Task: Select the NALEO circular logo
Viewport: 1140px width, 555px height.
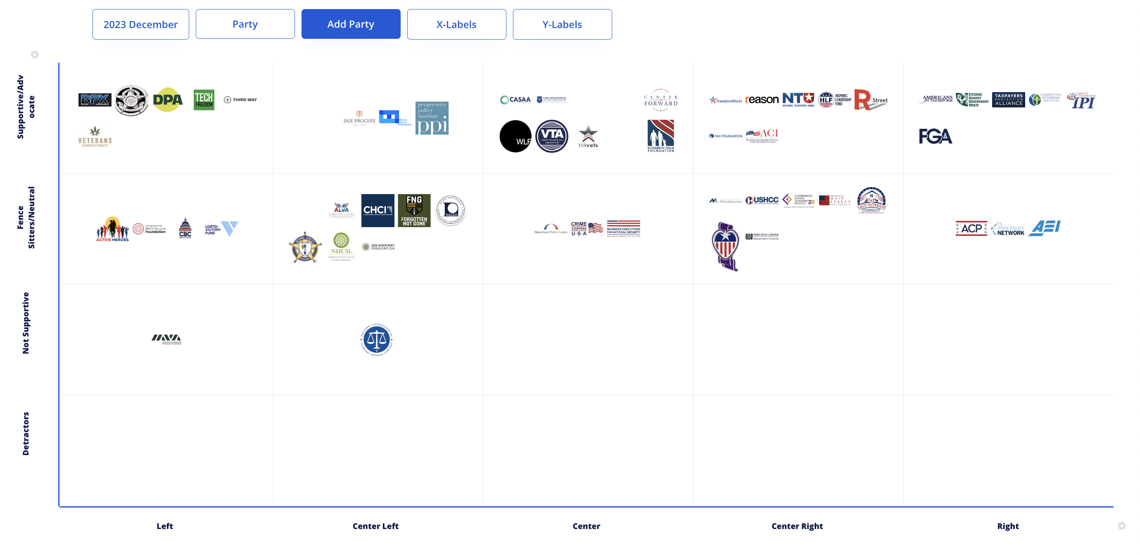Action: pyautogui.click(x=451, y=211)
